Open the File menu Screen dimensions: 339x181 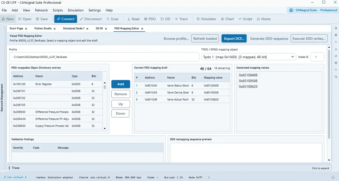(x=4, y=10)
